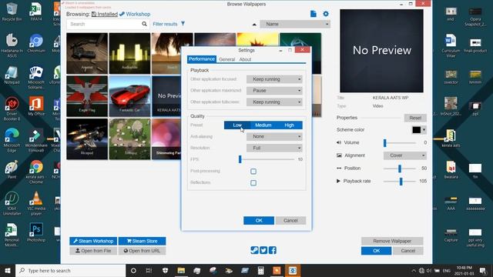The height and width of the screenshot is (277, 493).
Task: Click Open from File button
Action: [x=93, y=251]
